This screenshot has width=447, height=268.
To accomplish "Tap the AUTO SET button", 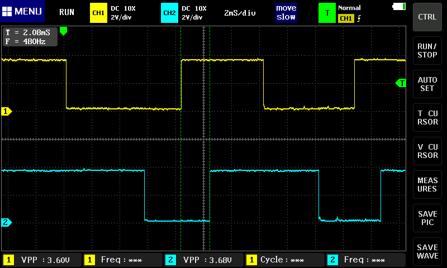I will click(427, 84).
